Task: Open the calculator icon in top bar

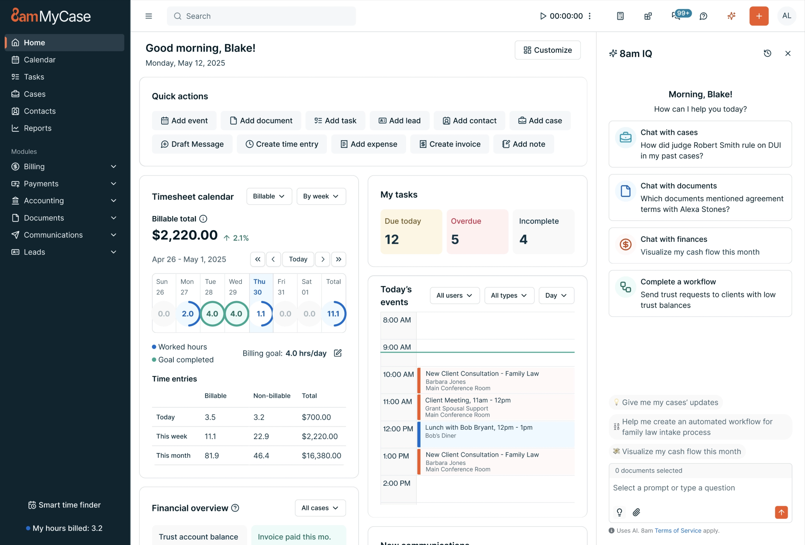Action: tap(620, 16)
